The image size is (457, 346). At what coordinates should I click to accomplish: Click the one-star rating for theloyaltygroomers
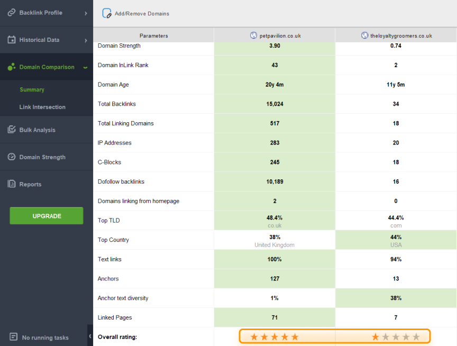396,337
